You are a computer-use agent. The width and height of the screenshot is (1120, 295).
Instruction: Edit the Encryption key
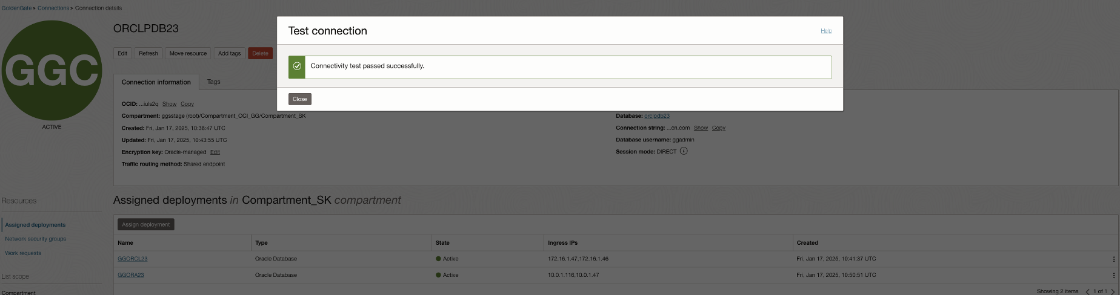[215, 152]
